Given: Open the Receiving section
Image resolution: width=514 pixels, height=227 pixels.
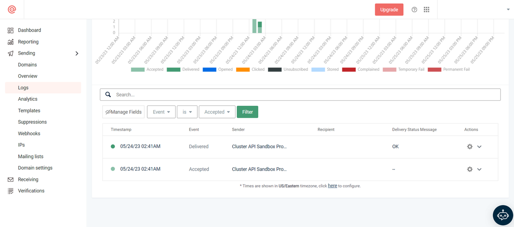Looking at the screenshot, I should [x=28, y=180].
